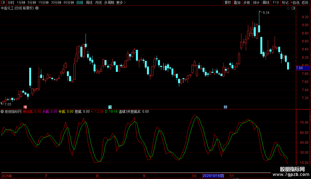Screen dimensions: 311x179
Task: Switch to 1分钟 period
Action: (x=21, y=2)
